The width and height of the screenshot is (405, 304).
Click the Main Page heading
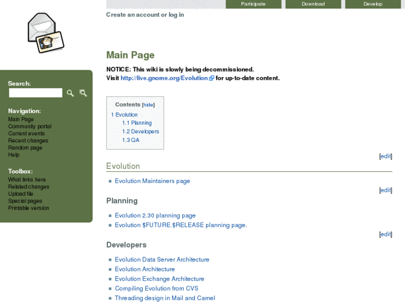tap(130, 55)
